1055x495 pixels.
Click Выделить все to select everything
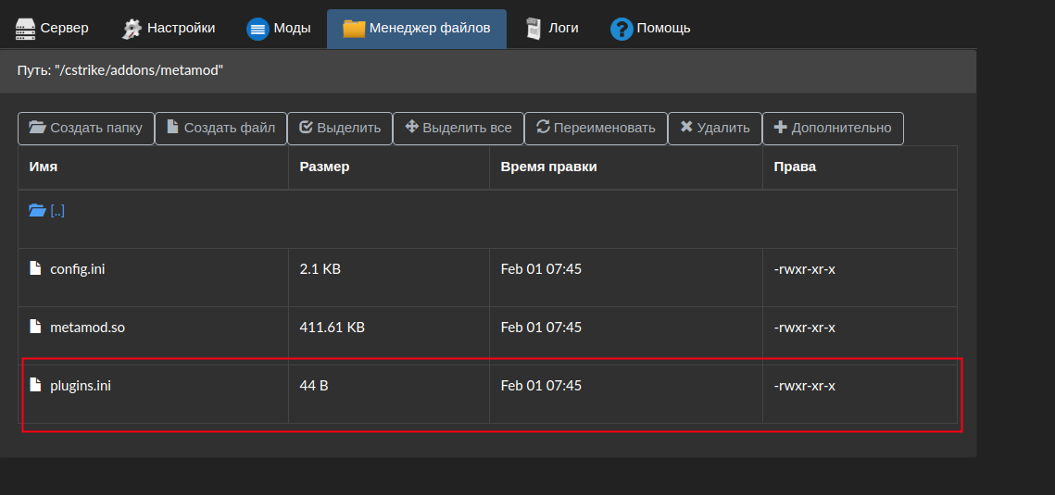458,129
